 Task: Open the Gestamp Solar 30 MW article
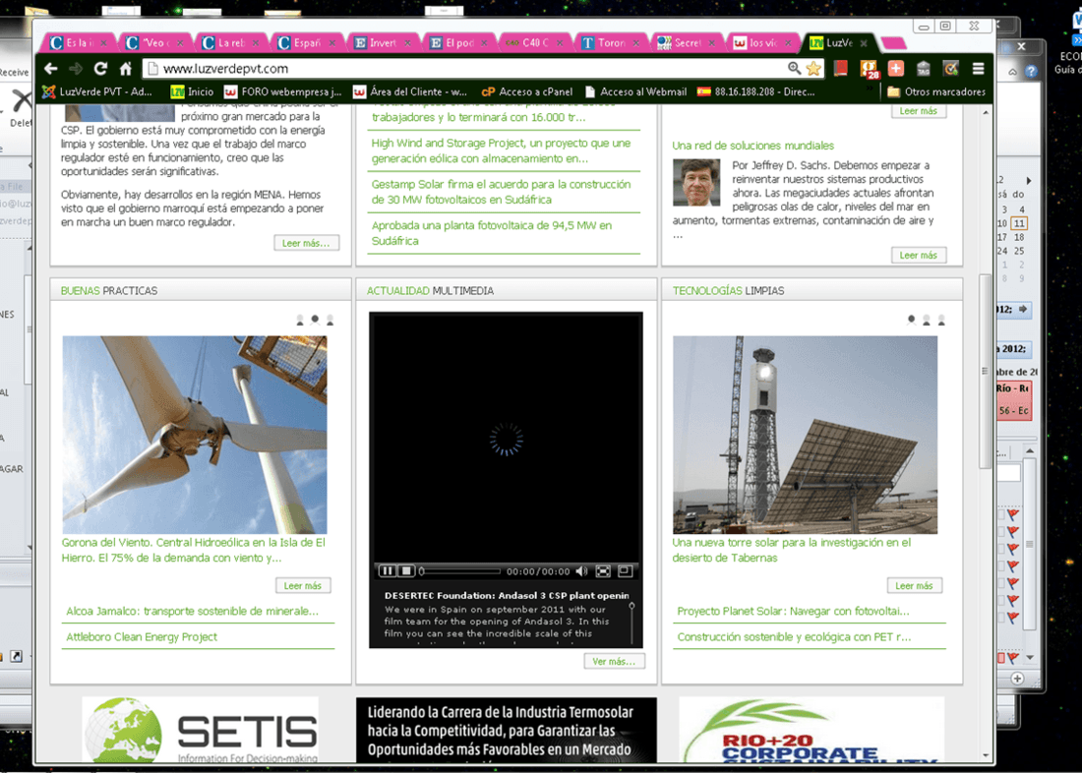[501, 192]
